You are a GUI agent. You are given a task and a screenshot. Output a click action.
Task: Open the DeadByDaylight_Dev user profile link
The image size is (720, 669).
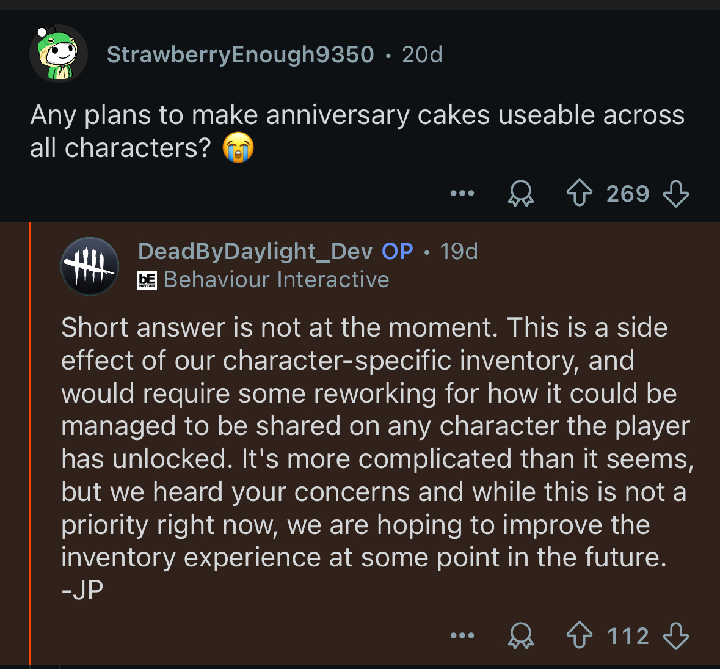255,251
